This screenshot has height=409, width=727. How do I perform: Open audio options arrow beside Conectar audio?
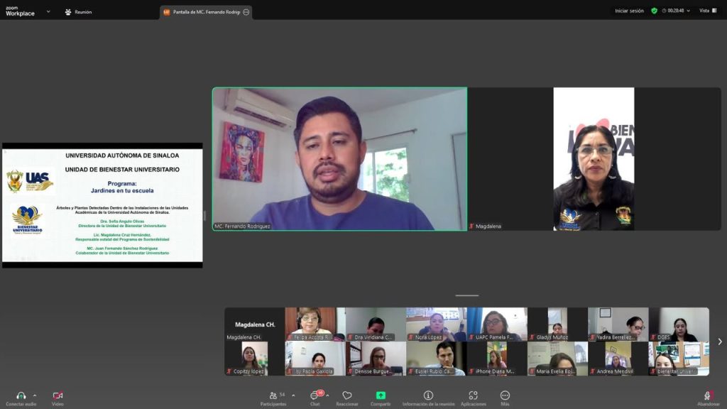(x=35, y=396)
